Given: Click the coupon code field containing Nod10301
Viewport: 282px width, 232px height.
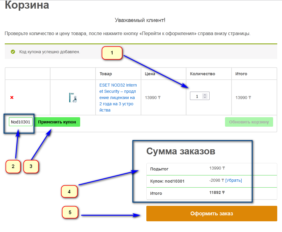Looking at the screenshot, I should tap(21, 122).
